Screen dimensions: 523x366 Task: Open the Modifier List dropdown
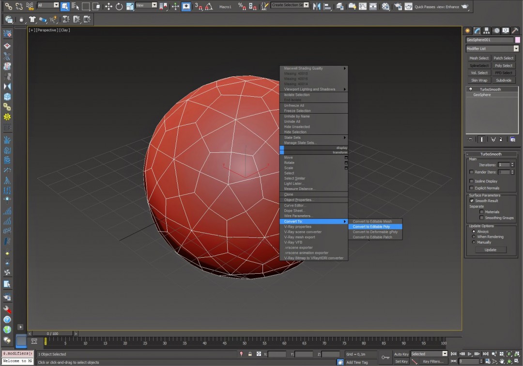click(x=492, y=48)
